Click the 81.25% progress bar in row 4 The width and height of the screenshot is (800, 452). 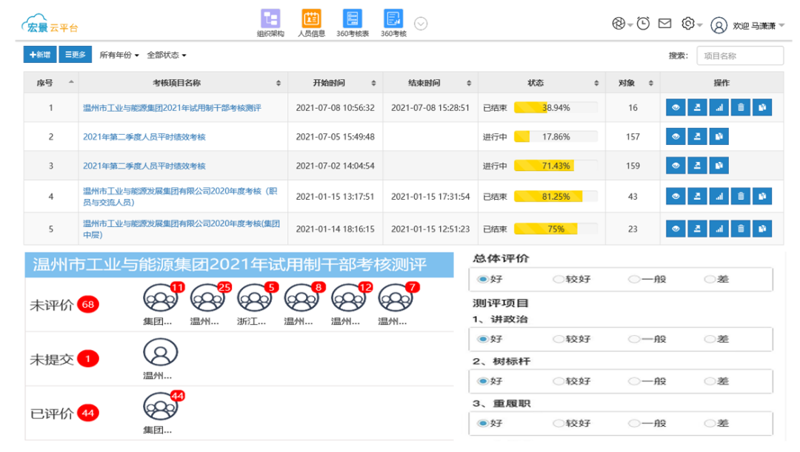tap(556, 197)
